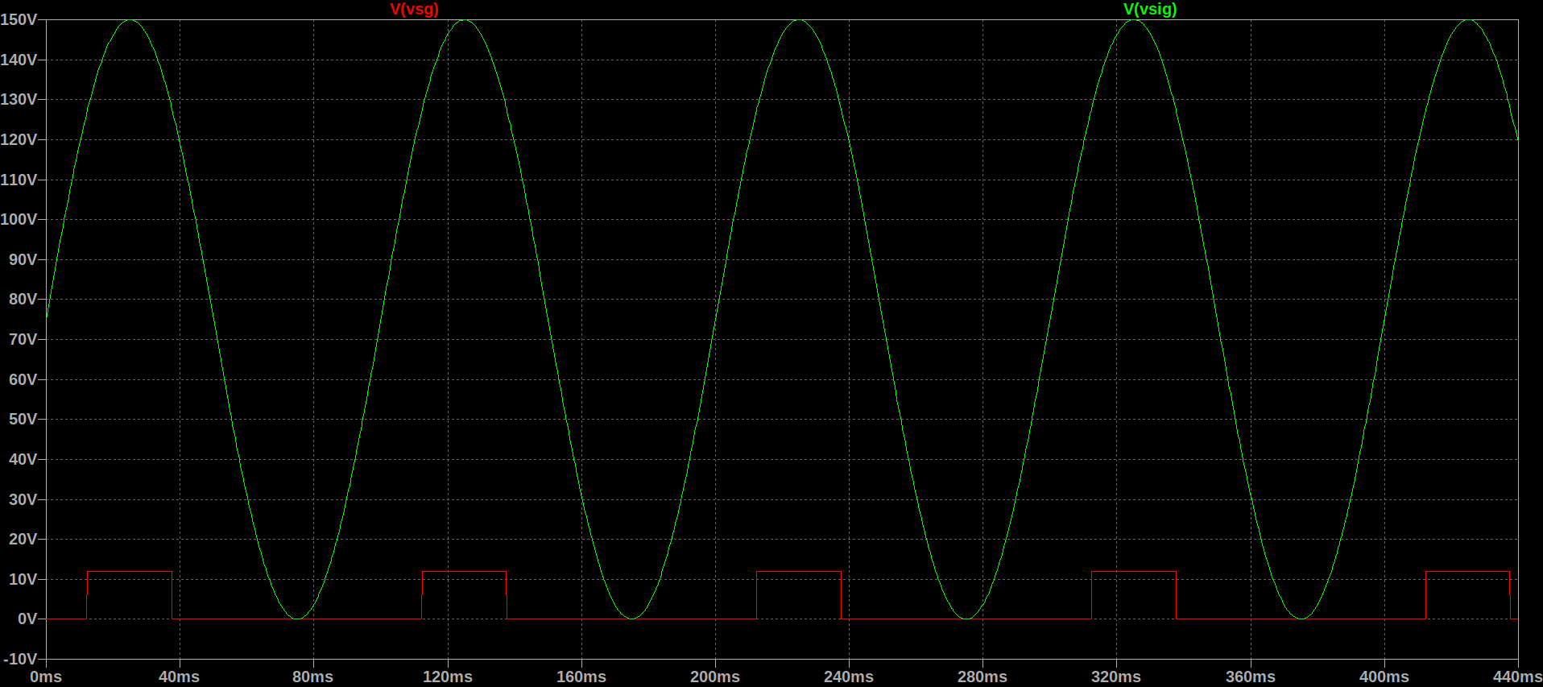Click the 0ms time axis label
Screen dimensions: 1543x687
(x=46, y=677)
